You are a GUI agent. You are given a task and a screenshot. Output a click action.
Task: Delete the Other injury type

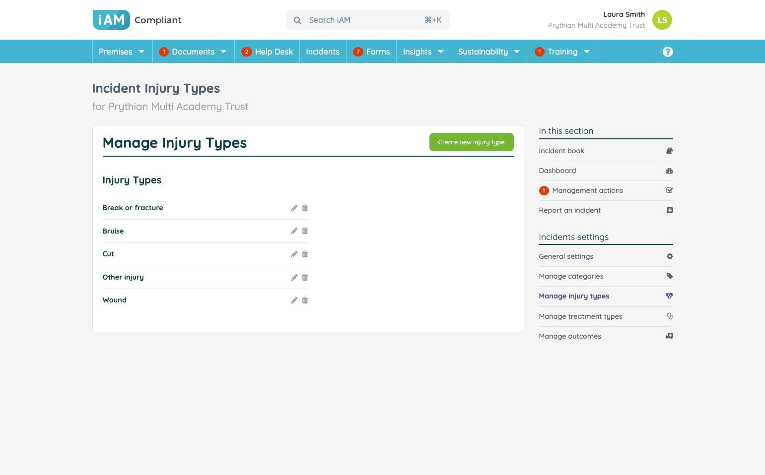click(305, 278)
